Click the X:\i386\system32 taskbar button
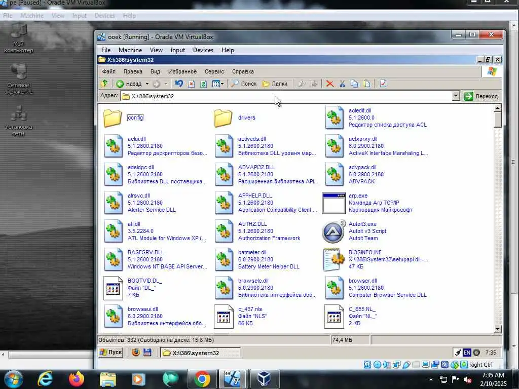Image resolution: width=519 pixels, height=389 pixels. tap(201, 353)
